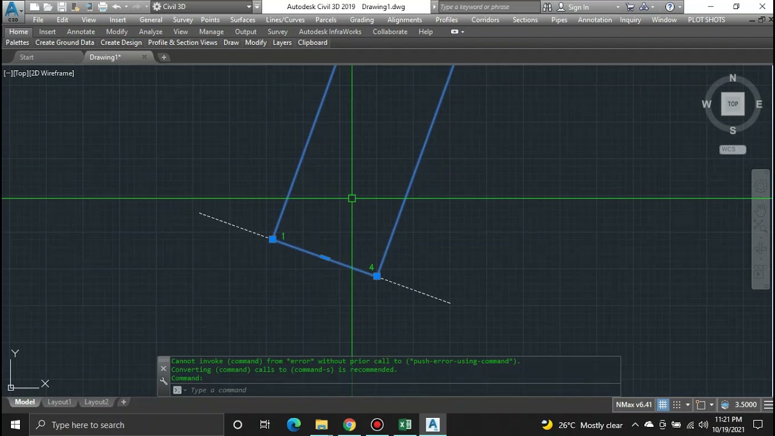The width and height of the screenshot is (775, 436).
Task: Open the PLOT SHOTS menu
Action: click(x=707, y=19)
